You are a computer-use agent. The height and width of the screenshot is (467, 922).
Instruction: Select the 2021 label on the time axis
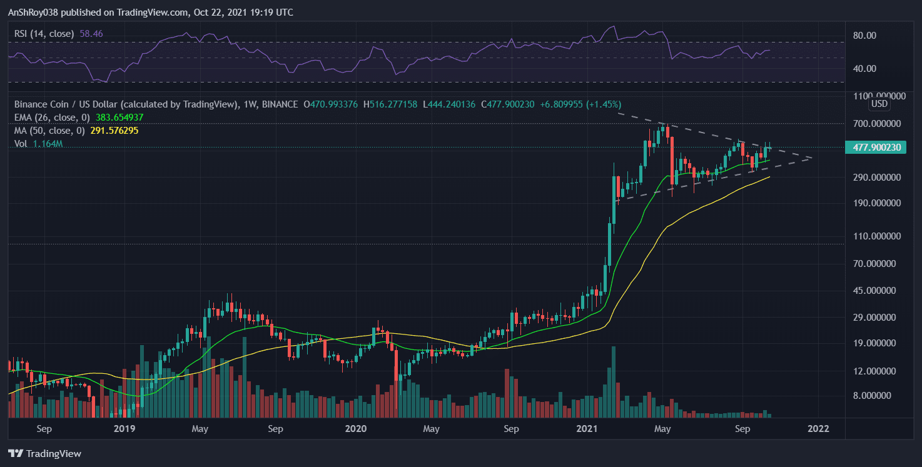click(587, 429)
